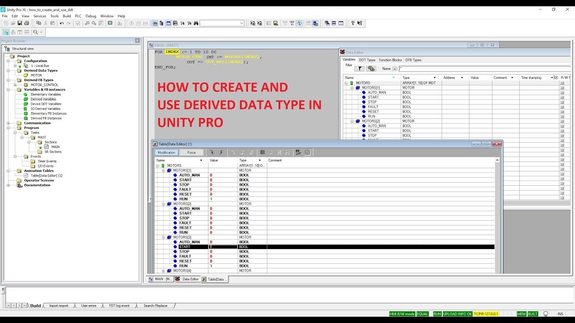Click the Analyze project checkmark icon
575x323 pixels.
tap(78, 23)
